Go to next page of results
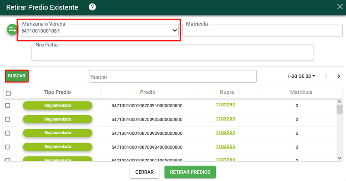346x181 pixels. pyautogui.click(x=339, y=76)
